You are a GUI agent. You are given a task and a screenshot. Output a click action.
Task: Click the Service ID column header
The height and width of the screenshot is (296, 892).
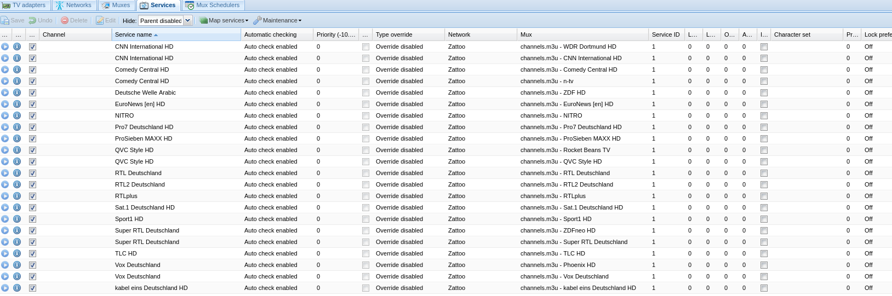[666, 34]
